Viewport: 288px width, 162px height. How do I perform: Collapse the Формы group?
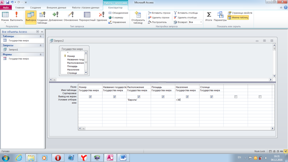41,55
